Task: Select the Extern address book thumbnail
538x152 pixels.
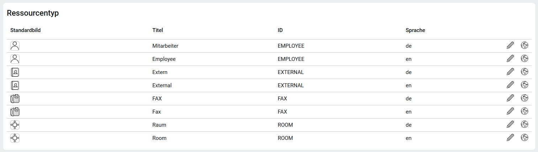Action: click(15, 72)
